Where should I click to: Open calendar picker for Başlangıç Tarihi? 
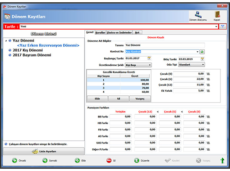(x=149, y=58)
